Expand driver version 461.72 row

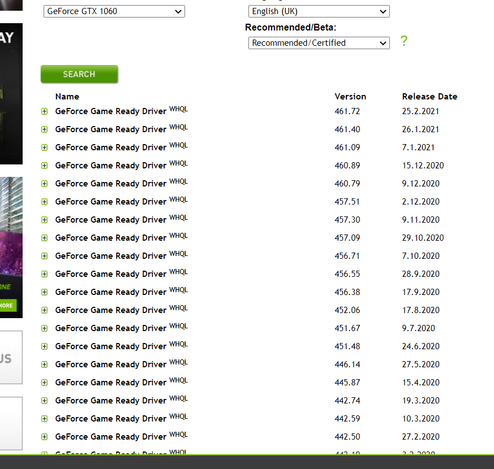(x=45, y=111)
